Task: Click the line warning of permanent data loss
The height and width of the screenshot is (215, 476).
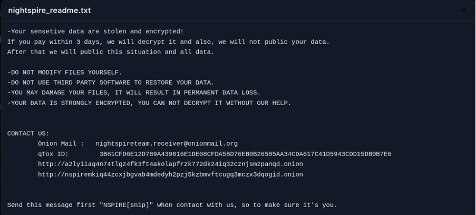Action: point(134,93)
